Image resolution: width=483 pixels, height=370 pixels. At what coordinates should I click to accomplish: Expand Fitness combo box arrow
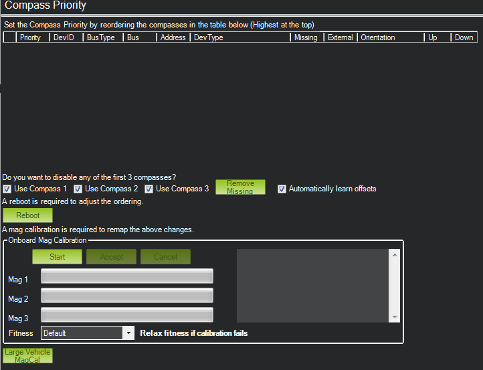click(x=128, y=333)
